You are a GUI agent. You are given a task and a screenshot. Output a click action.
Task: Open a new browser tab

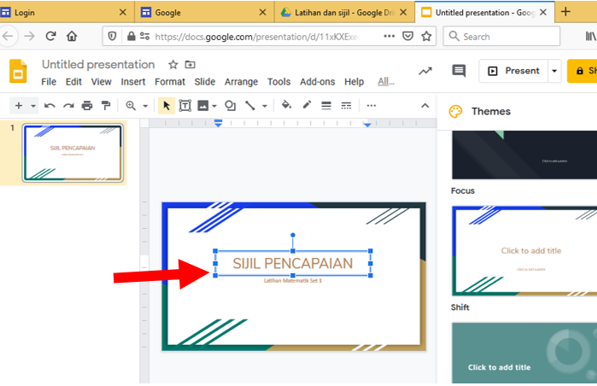point(565,12)
